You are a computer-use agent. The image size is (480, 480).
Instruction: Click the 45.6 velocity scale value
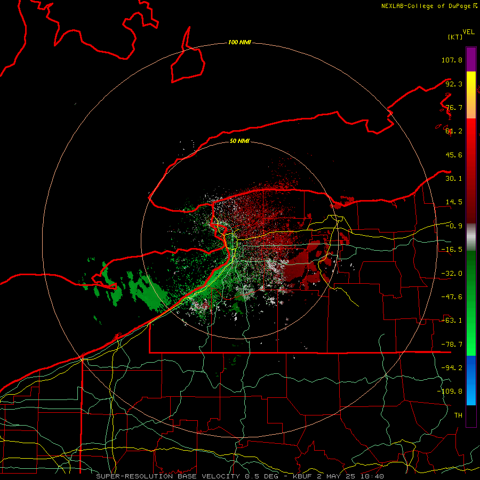454,155
